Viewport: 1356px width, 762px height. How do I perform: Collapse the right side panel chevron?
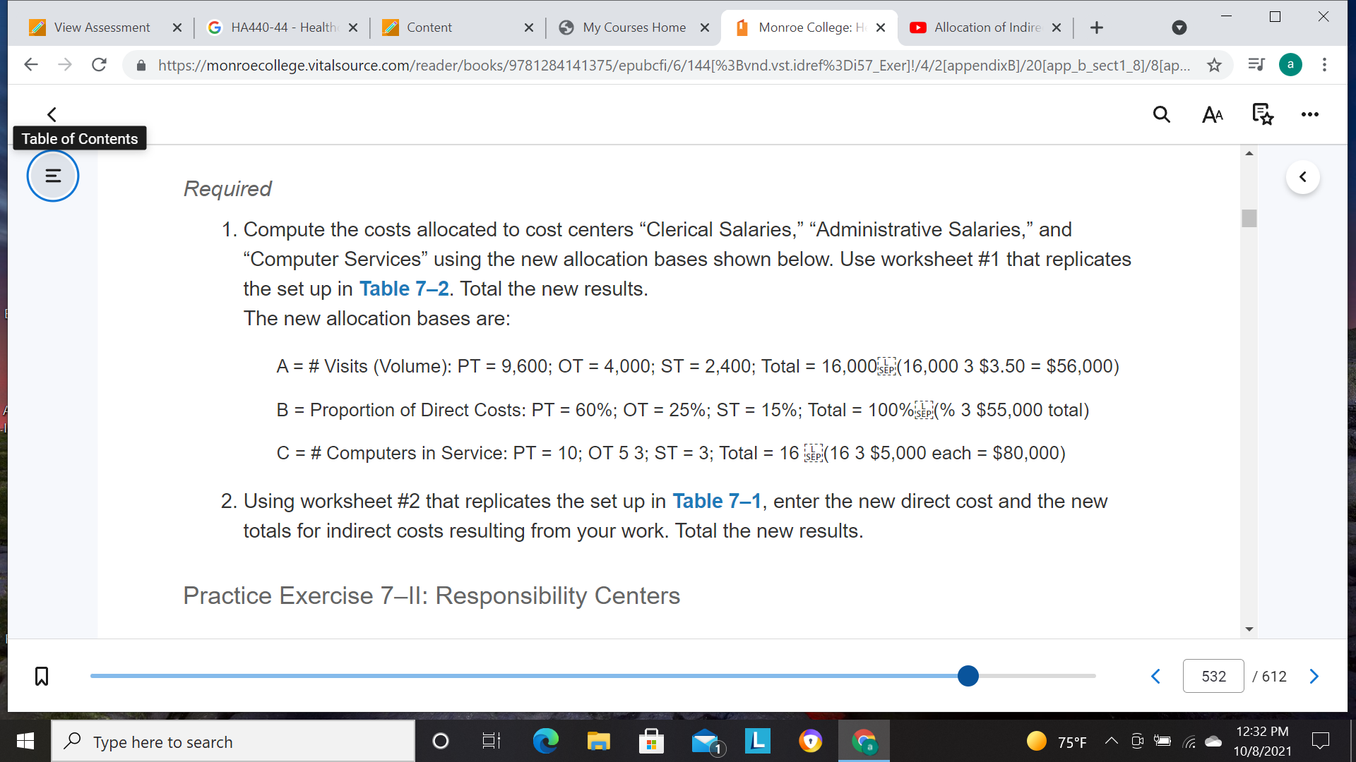click(x=1302, y=177)
